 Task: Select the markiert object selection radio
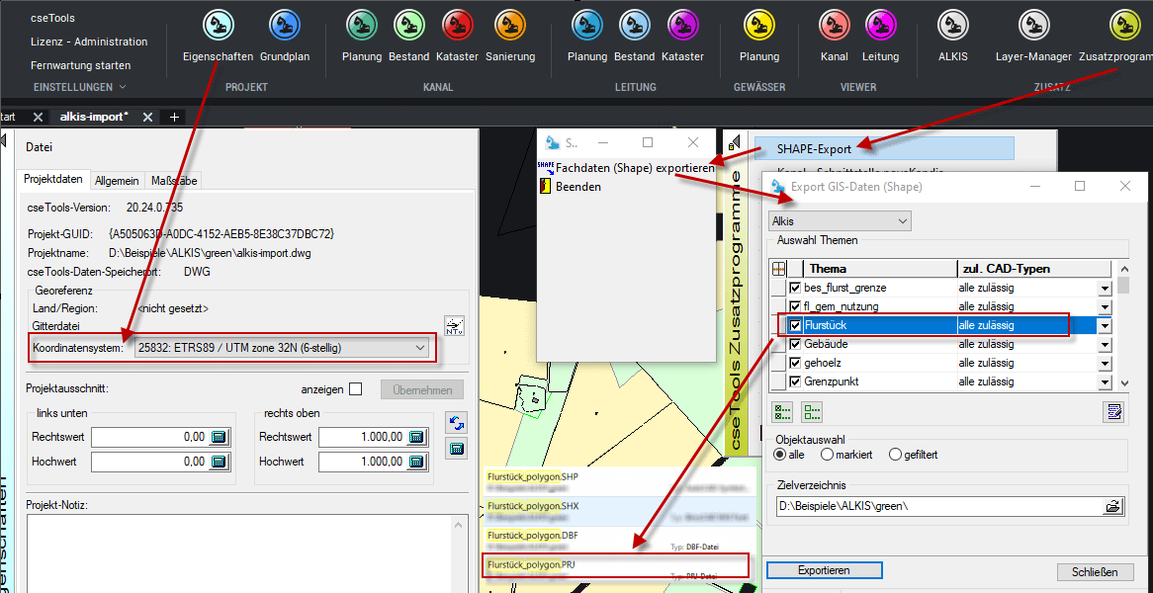(x=827, y=455)
